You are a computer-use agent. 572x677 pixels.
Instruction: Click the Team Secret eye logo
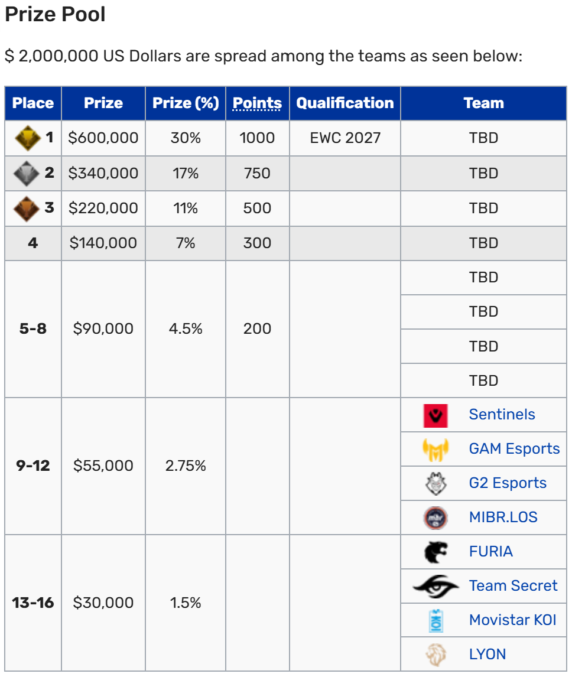tap(435, 586)
